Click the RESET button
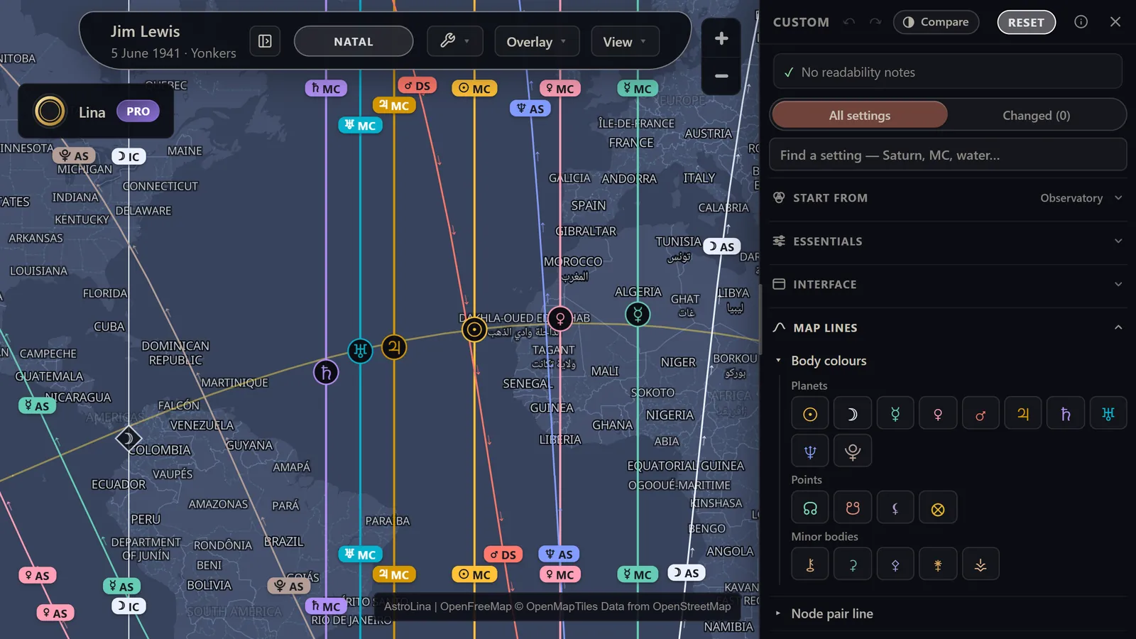Screen dimensions: 1136x639 click(x=1026, y=22)
